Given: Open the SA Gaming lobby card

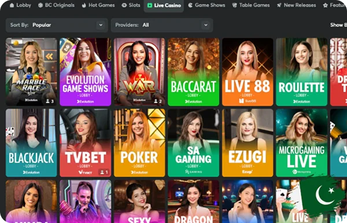Looking at the screenshot, I should tap(193, 143).
